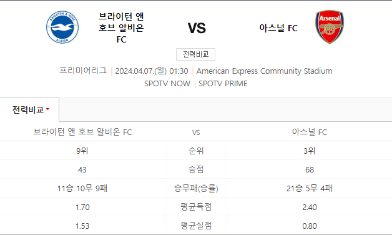Select SPOTV NOW broadcaster text
This screenshot has height=235, width=392.
click(167, 84)
